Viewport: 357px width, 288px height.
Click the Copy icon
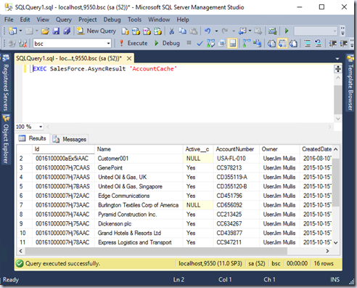(x=182, y=31)
